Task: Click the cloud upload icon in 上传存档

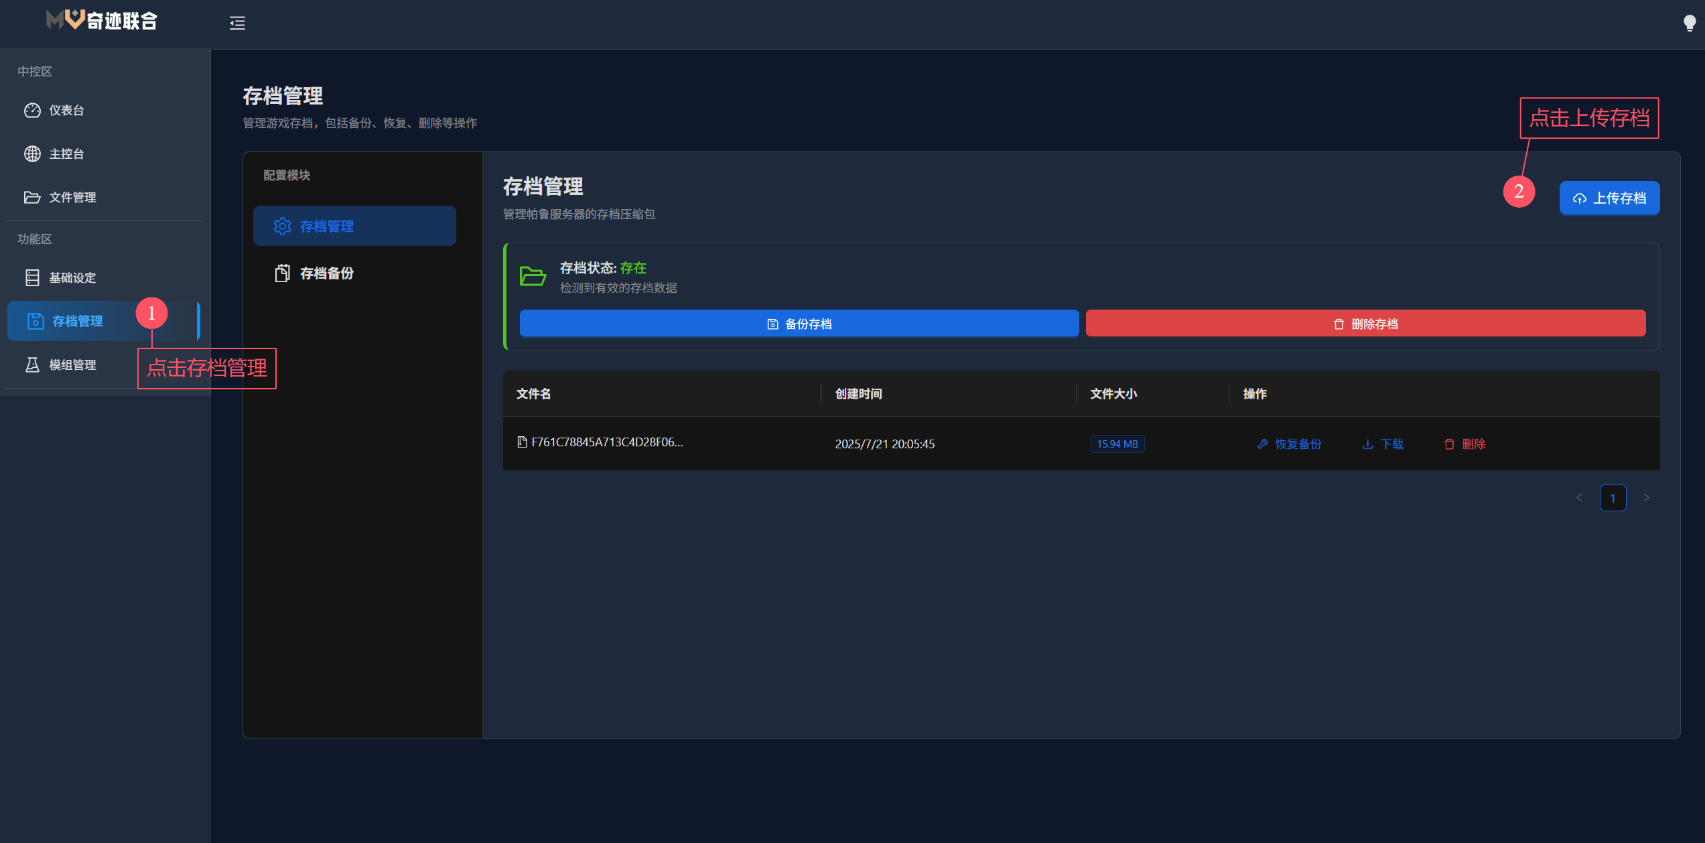Action: 1580,198
